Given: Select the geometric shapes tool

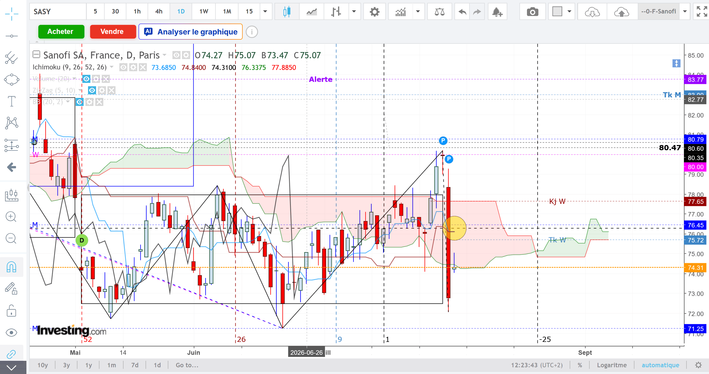Looking at the screenshot, I should (x=12, y=80).
